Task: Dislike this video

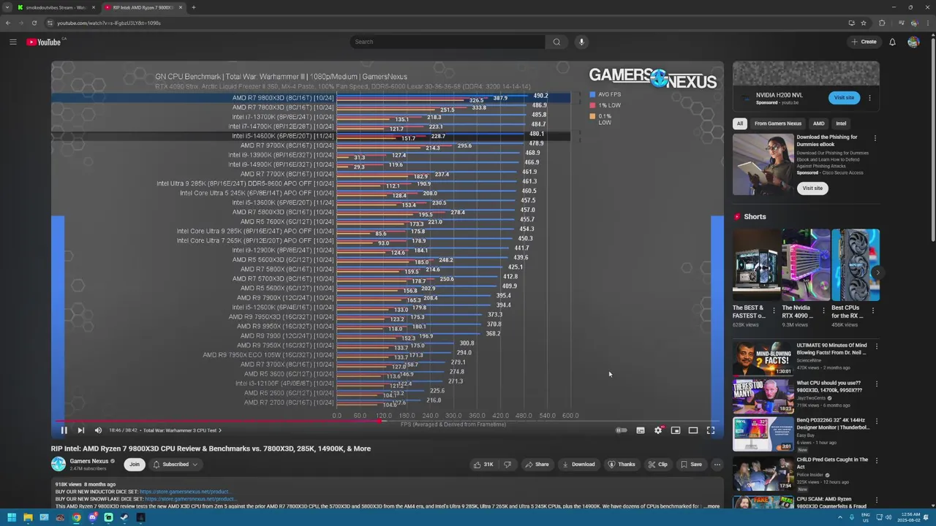Action: pos(507,465)
